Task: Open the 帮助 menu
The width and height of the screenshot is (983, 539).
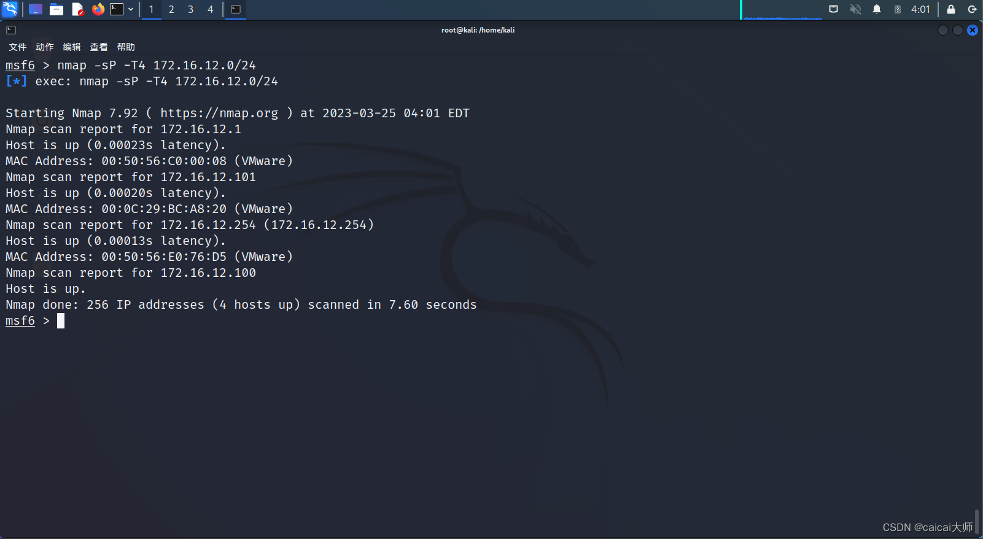Action: click(x=126, y=47)
